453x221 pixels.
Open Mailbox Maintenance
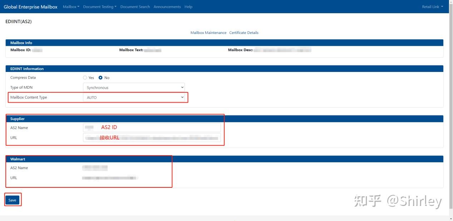coord(209,33)
